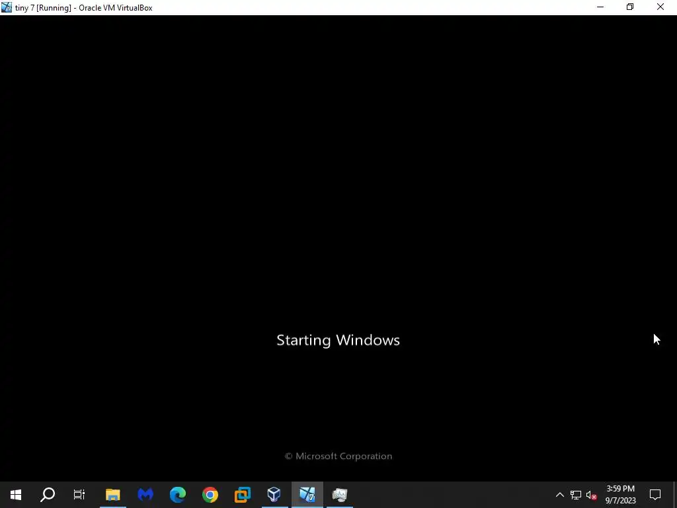Open the clock showing 3:59 PM
The height and width of the screenshot is (508, 677).
[620, 495]
